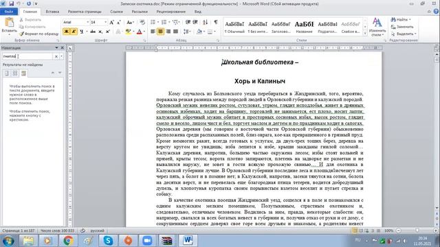Click the Shrink Font icon
This screenshot has height=247, width=440.
click(x=118, y=22)
